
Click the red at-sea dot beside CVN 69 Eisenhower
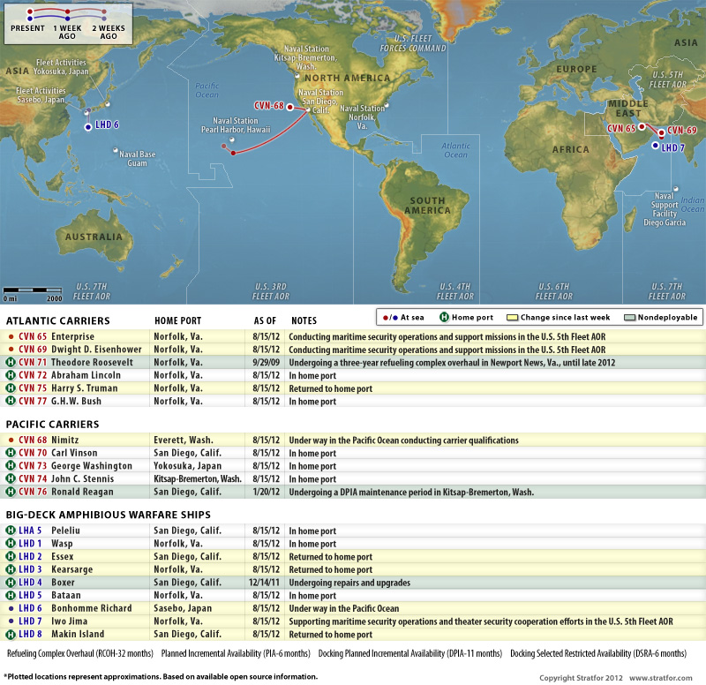tap(11, 349)
